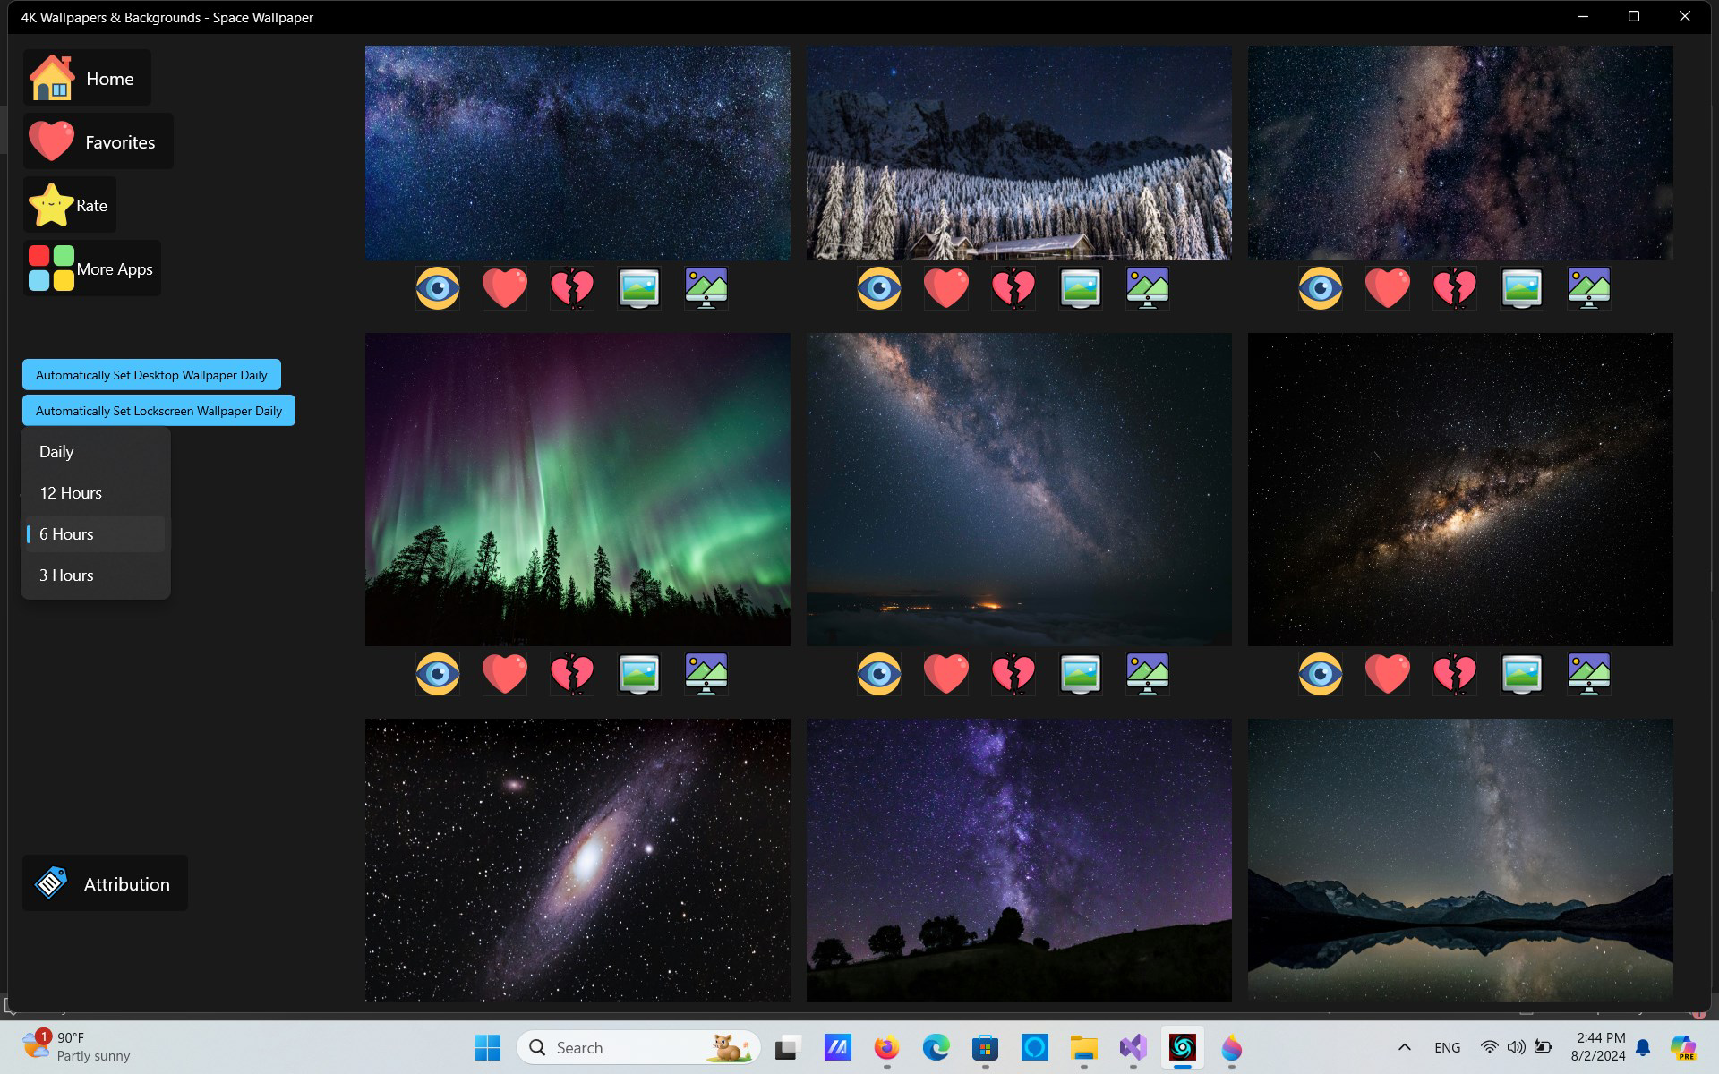Open File Explorer from the taskbar
The height and width of the screenshot is (1074, 1719).
pos(1083,1047)
